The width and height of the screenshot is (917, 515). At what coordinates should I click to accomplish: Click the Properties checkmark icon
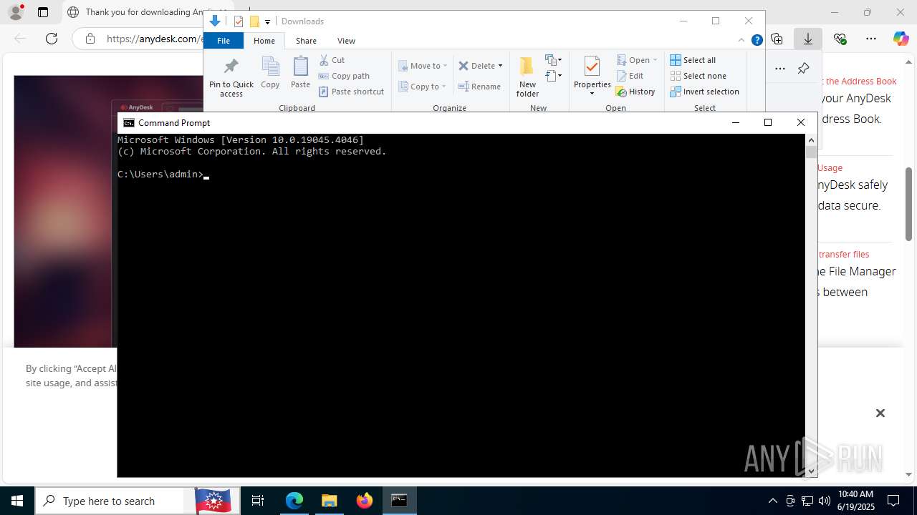(592, 67)
